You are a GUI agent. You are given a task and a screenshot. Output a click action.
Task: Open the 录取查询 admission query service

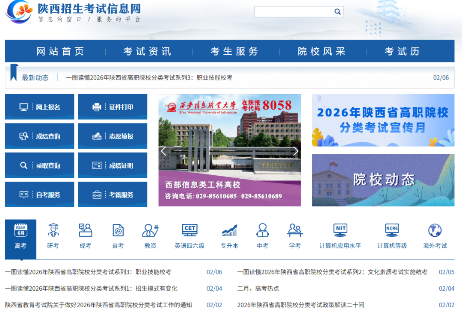[x=39, y=165]
